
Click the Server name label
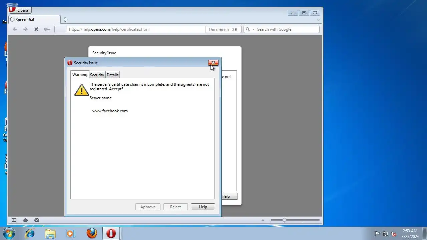pos(101,98)
